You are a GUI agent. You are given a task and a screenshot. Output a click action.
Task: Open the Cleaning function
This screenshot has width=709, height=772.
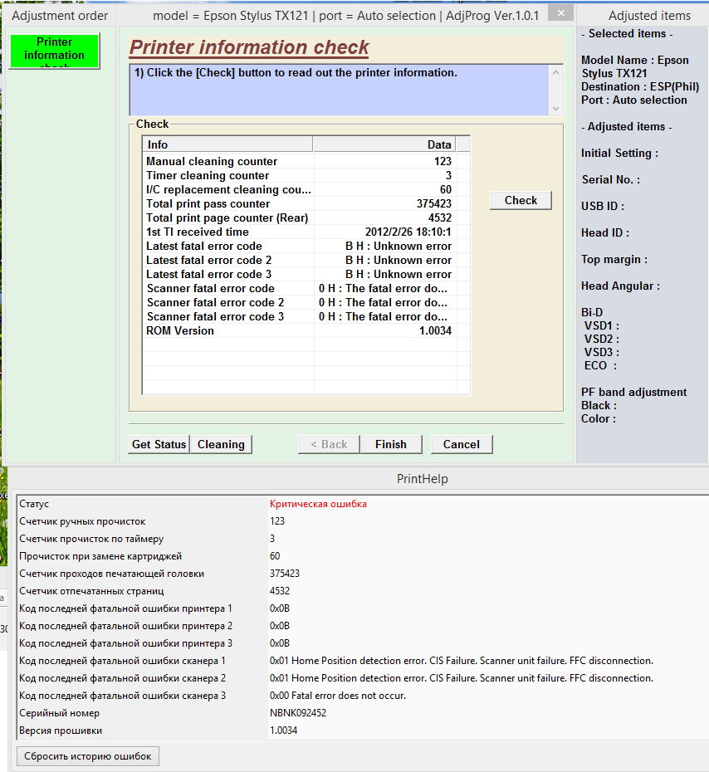221,444
